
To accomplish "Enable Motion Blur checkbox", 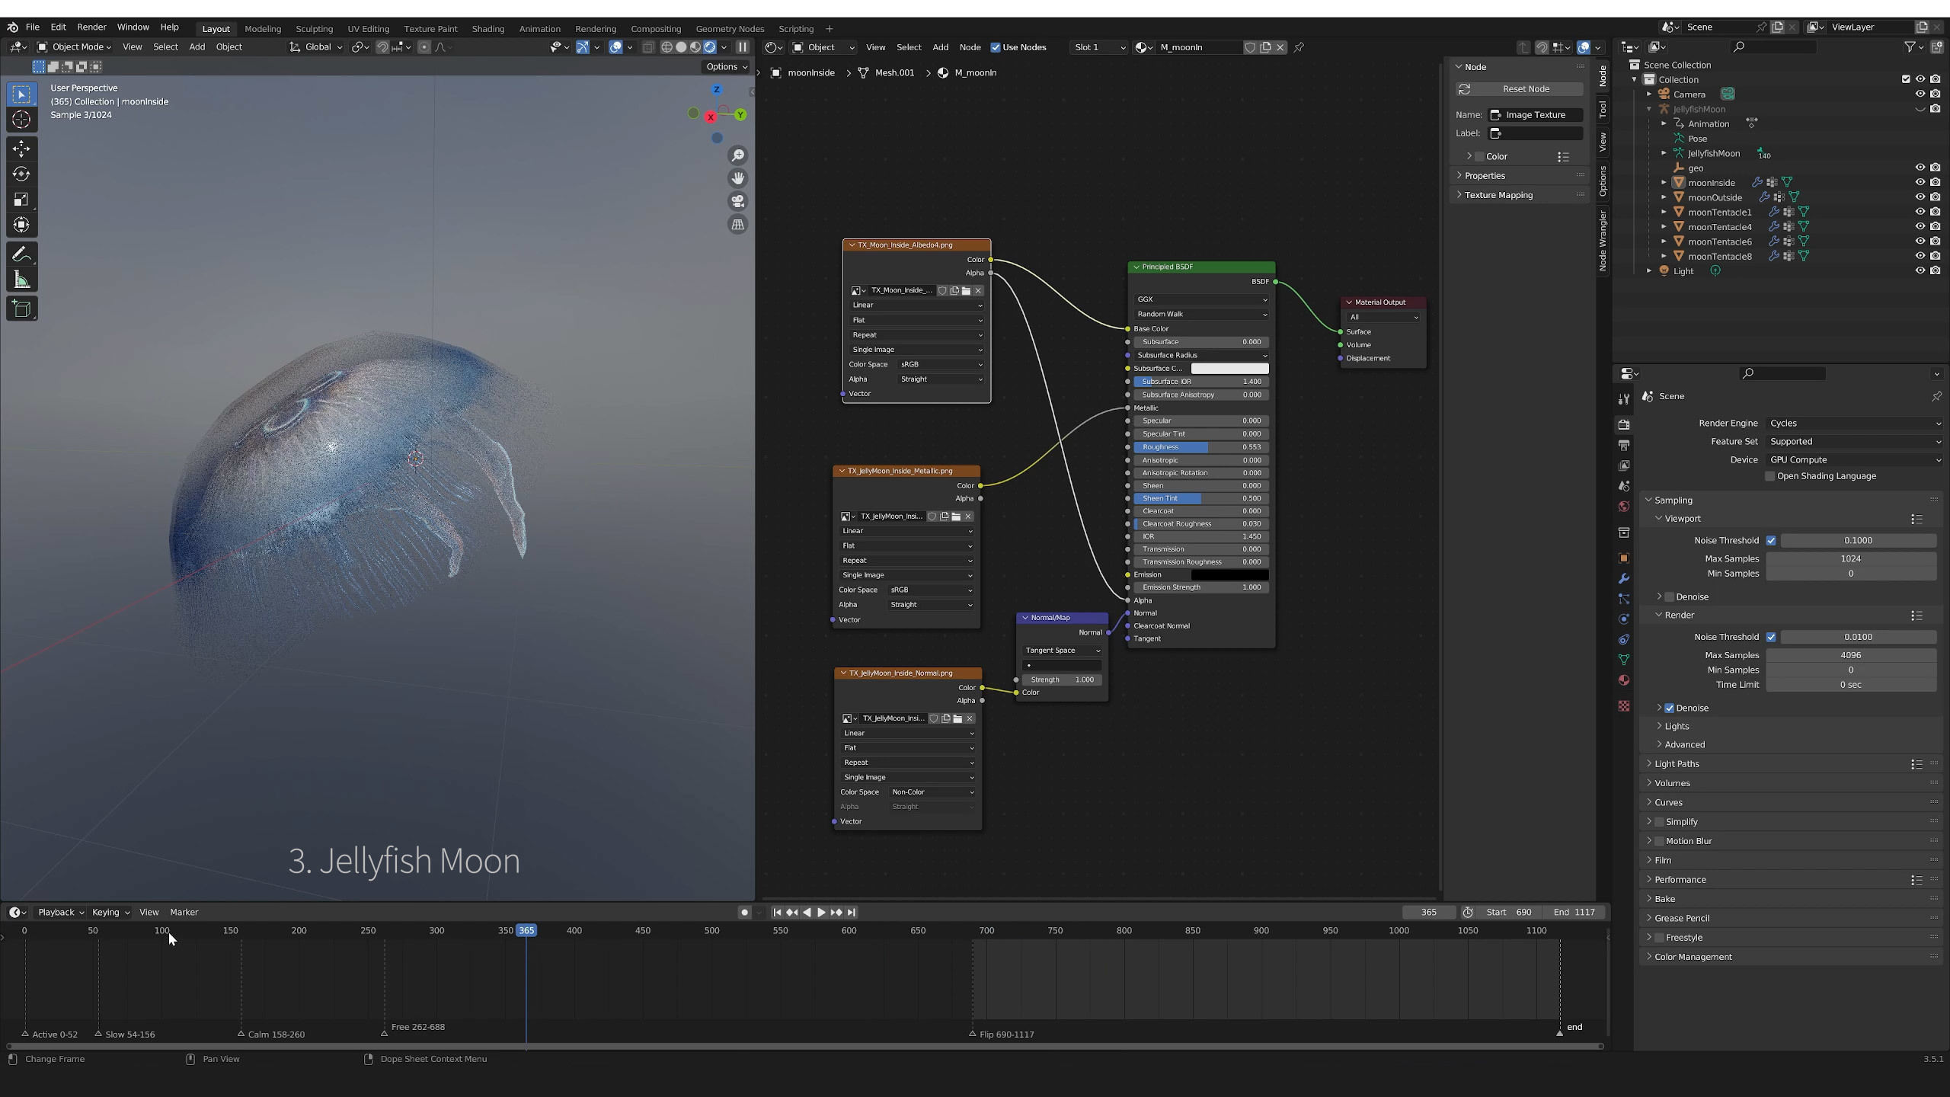I will click(x=1660, y=841).
